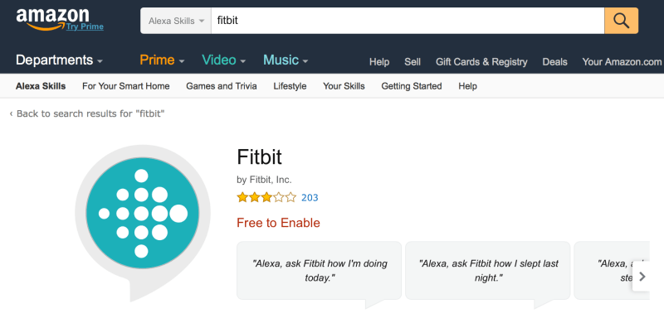Switch to the Lifestyle tab
The height and width of the screenshot is (323, 664).
(290, 86)
